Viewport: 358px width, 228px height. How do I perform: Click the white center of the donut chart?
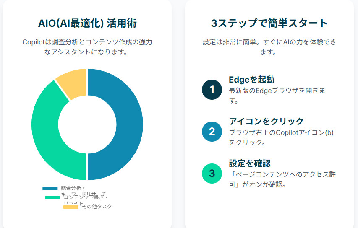[87, 124]
